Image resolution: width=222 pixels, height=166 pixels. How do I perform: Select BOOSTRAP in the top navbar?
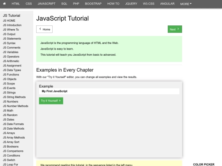coord(93,4)
